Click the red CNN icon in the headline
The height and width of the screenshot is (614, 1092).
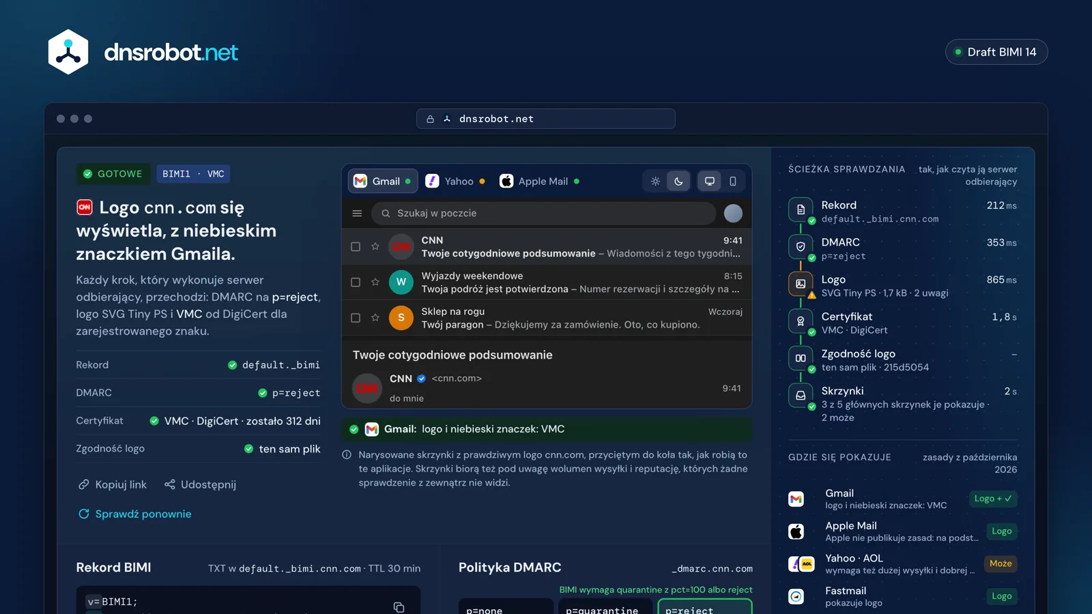(x=85, y=207)
